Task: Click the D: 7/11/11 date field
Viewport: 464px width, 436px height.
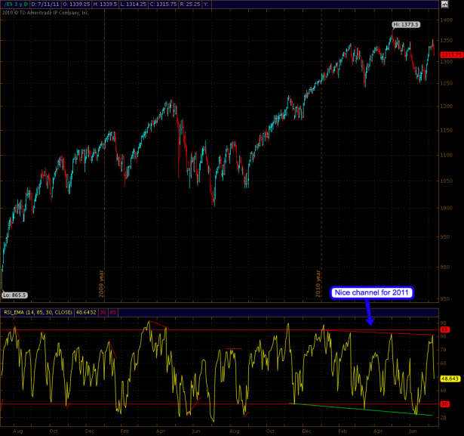Action: click(45, 4)
